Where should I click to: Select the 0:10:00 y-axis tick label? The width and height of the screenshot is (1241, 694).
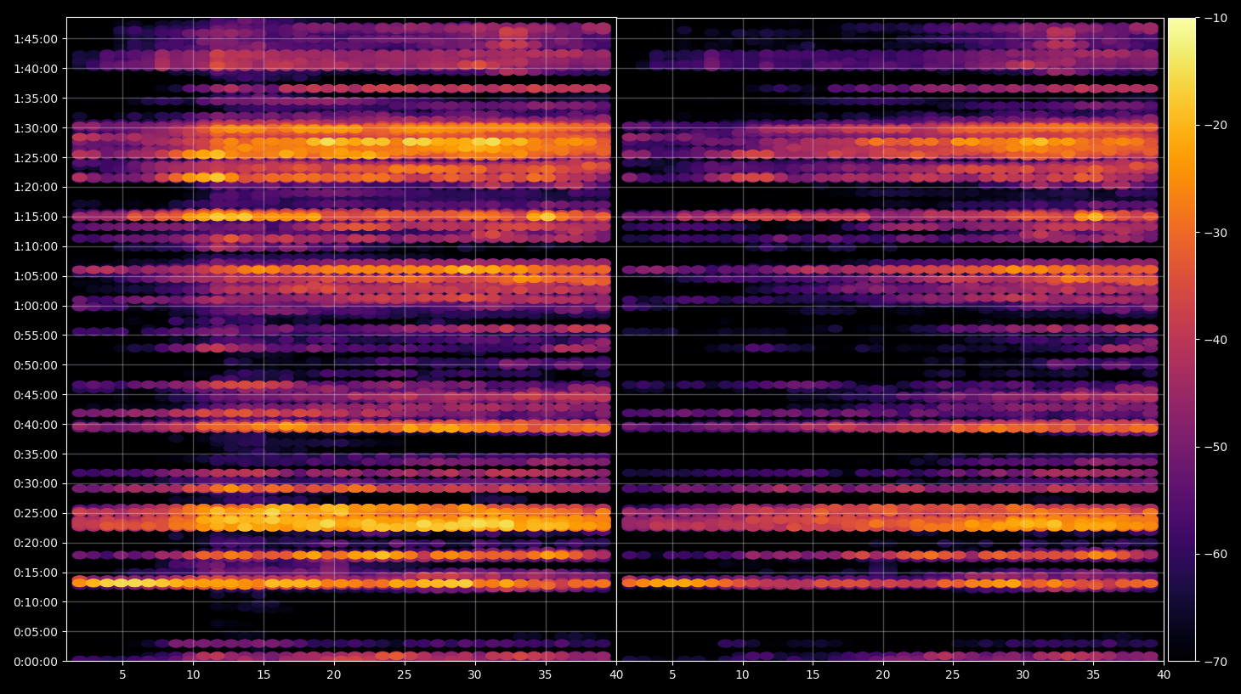(36, 602)
